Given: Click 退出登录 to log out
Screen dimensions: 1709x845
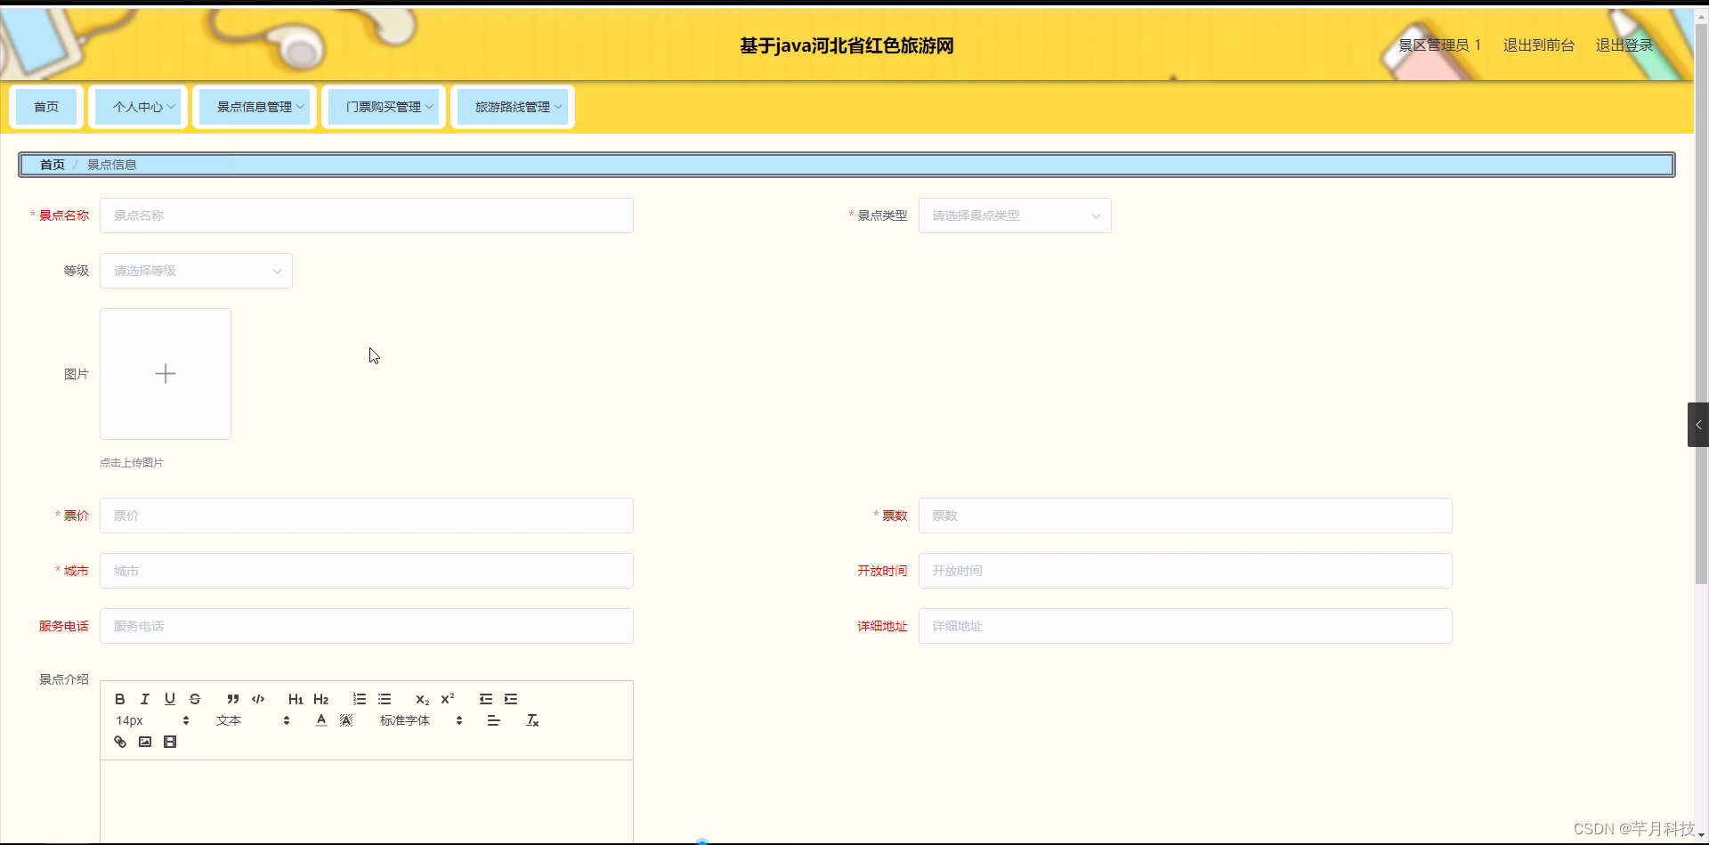Looking at the screenshot, I should pyautogui.click(x=1624, y=45).
